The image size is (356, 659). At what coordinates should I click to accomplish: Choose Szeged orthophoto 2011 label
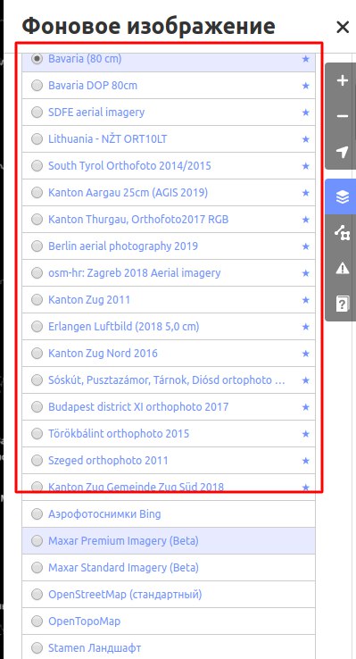click(108, 461)
